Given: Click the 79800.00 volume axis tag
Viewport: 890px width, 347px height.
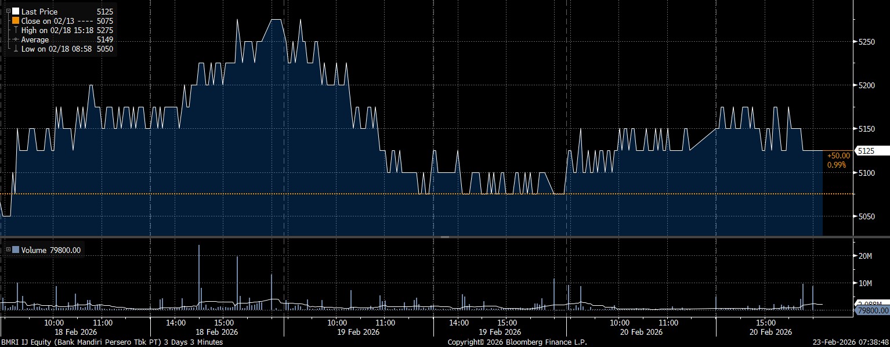Looking at the screenshot, I should point(873,311).
